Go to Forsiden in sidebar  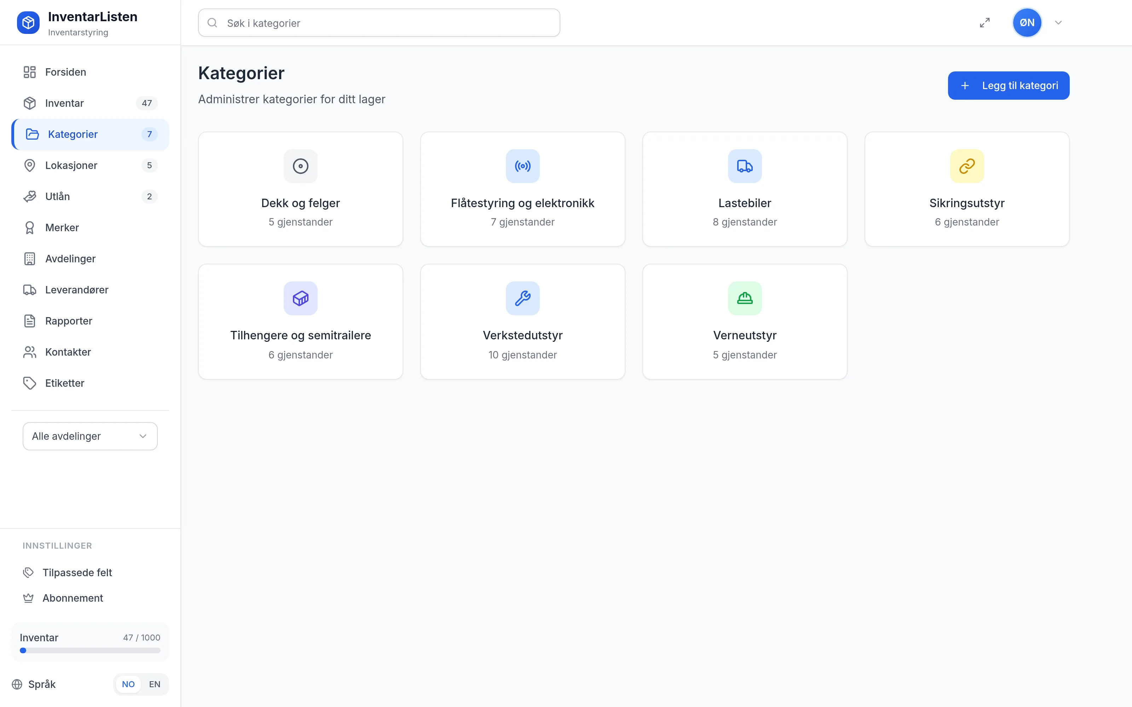pyautogui.click(x=90, y=72)
